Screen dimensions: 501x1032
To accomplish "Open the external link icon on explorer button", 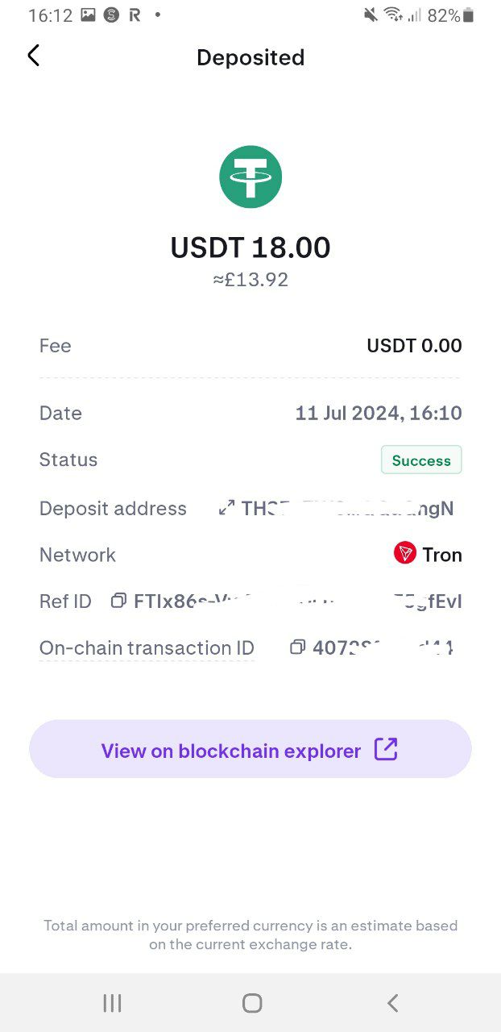I will pyautogui.click(x=386, y=750).
